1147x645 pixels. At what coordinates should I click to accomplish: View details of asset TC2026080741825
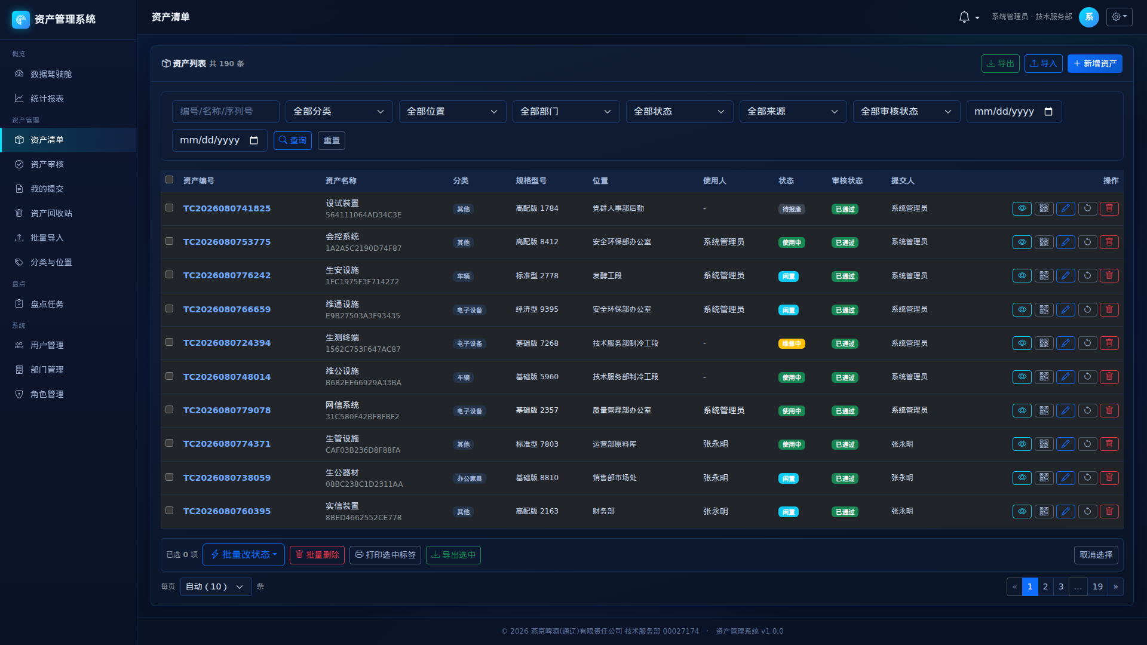(1022, 208)
